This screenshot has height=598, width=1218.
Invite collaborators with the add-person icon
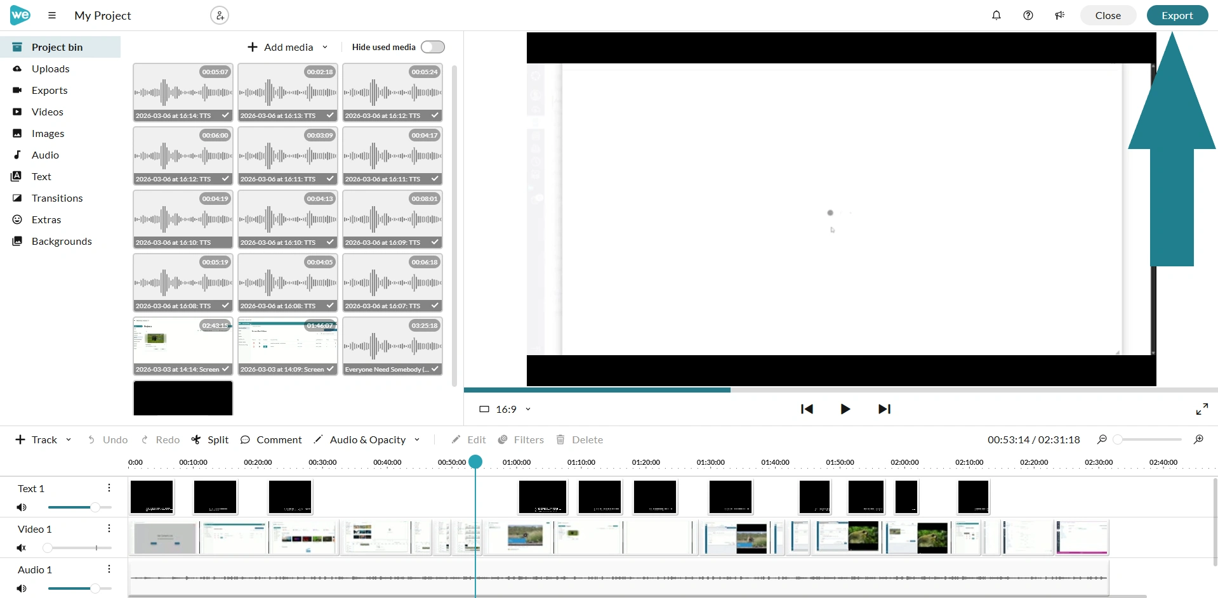(x=220, y=15)
